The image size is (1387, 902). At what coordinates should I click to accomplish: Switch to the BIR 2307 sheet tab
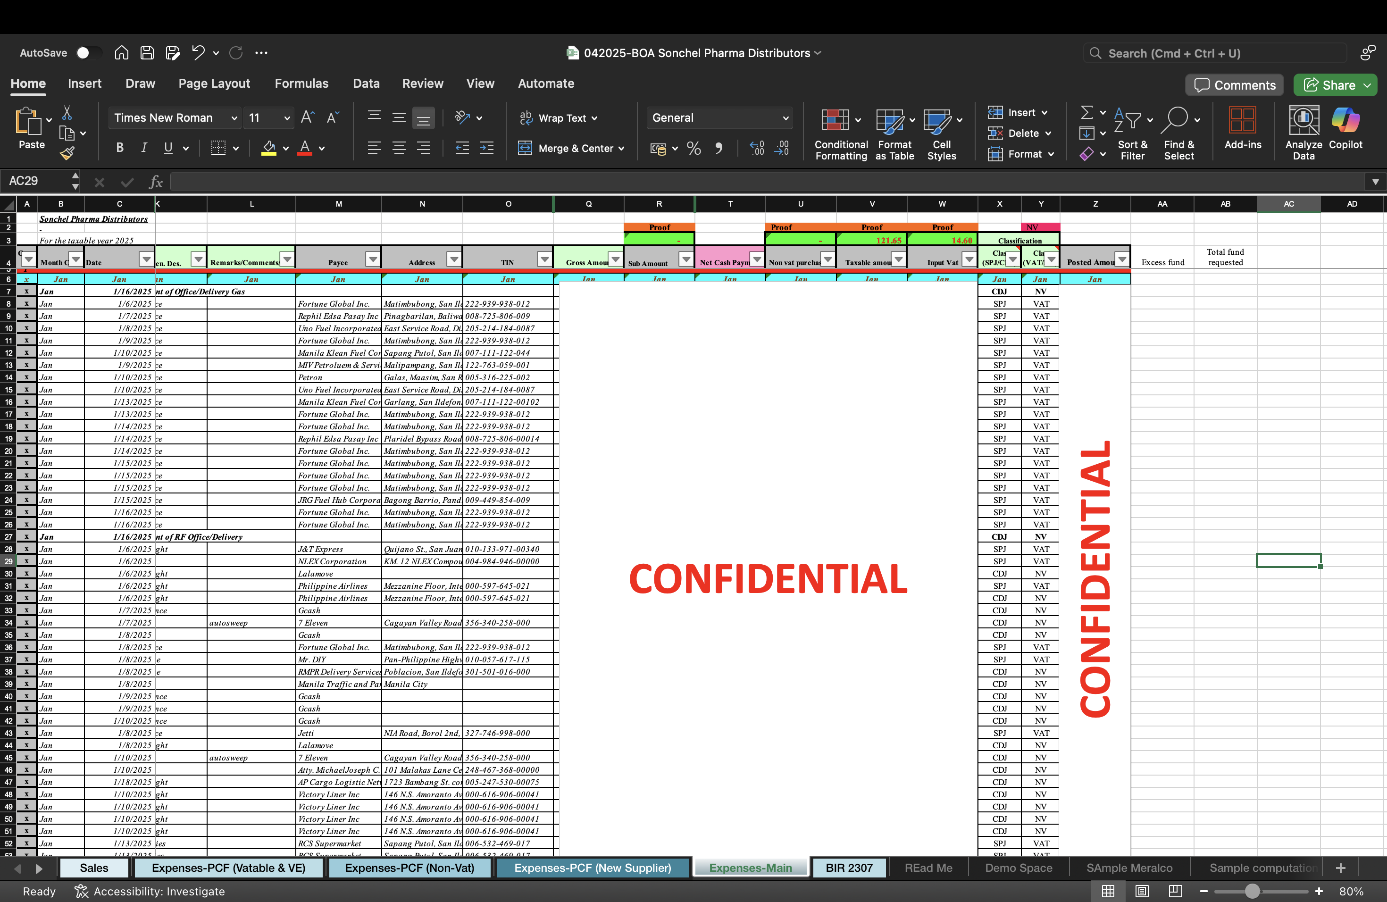(849, 868)
